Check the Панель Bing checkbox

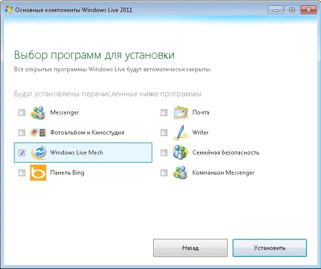(x=22, y=173)
